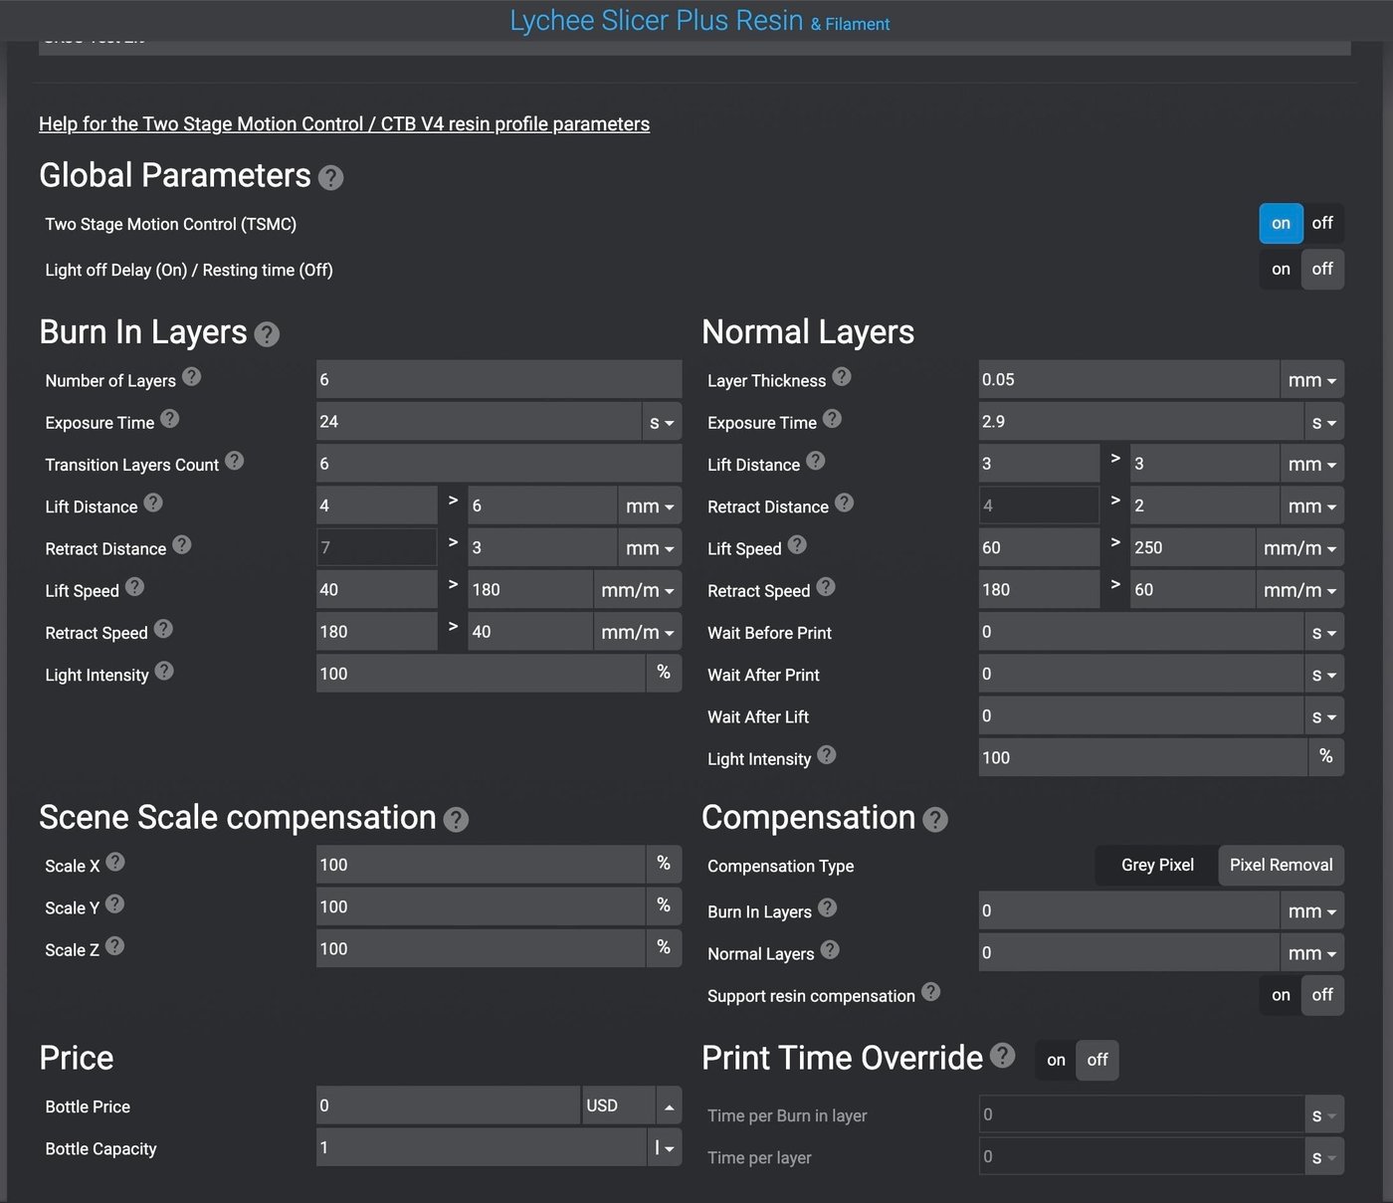Show help for Scale Y
Viewport: 1393px width, 1203px height.
pyautogui.click(x=115, y=903)
